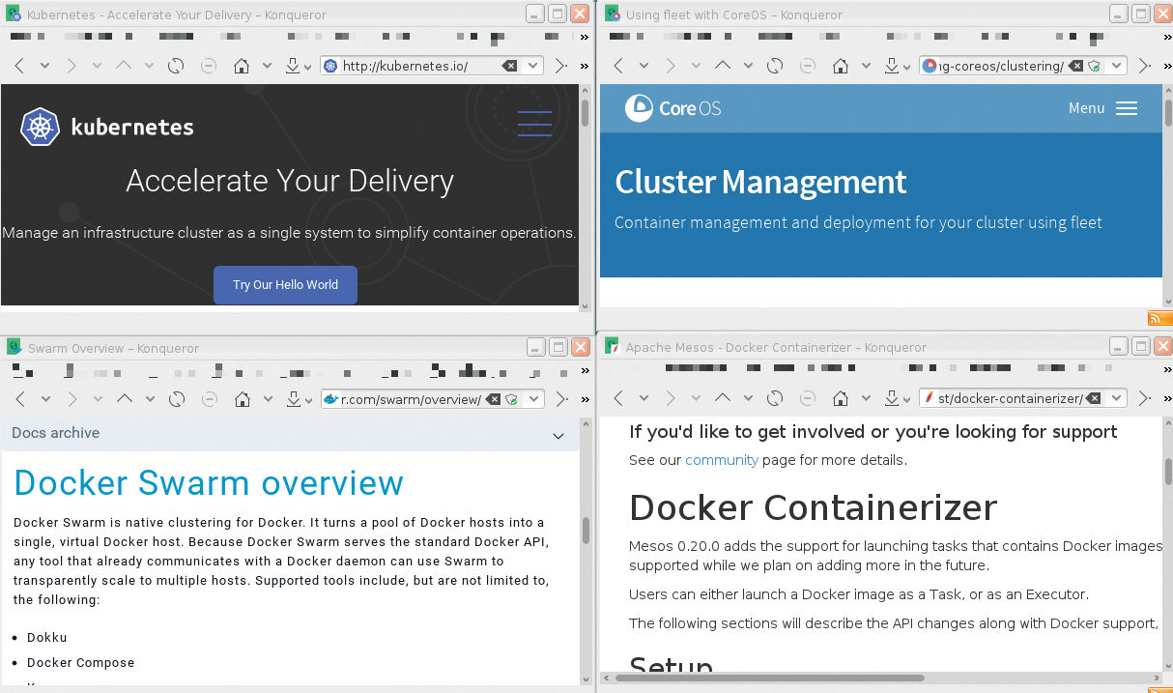
Task: Go forward in the Docker Swarm window
Action: pos(71,398)
